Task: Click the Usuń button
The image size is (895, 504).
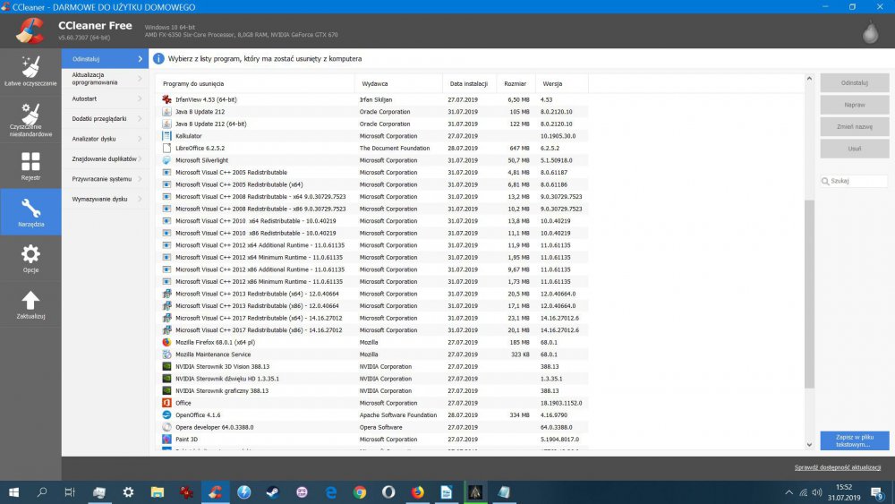Action: 855,149
